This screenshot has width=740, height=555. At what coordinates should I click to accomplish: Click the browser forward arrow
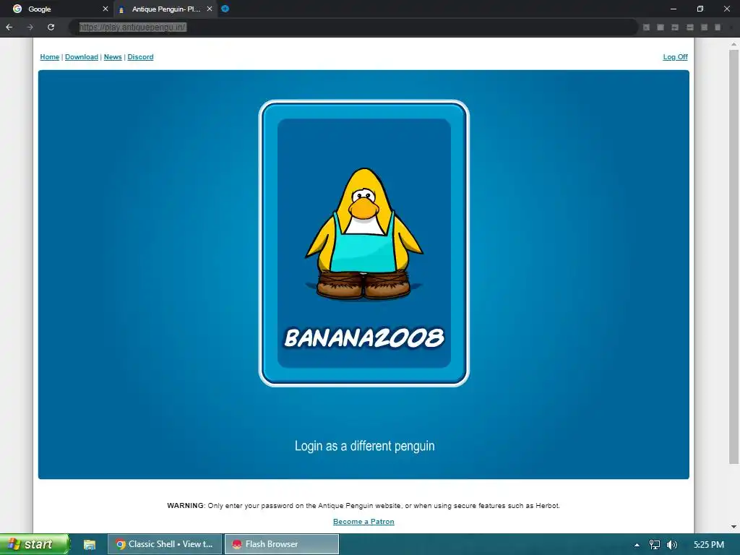tap(30, 27)
